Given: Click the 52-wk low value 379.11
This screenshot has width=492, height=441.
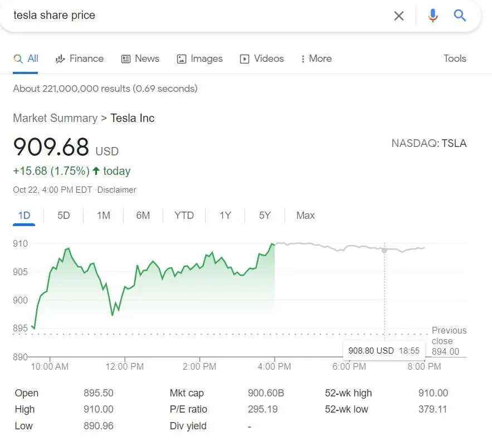Looking at the screenshot, I should [x=432, y=409].
